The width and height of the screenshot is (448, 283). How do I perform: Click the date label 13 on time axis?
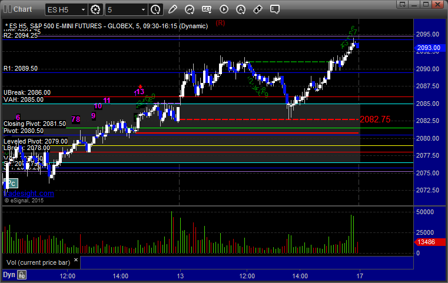point(180,276)
